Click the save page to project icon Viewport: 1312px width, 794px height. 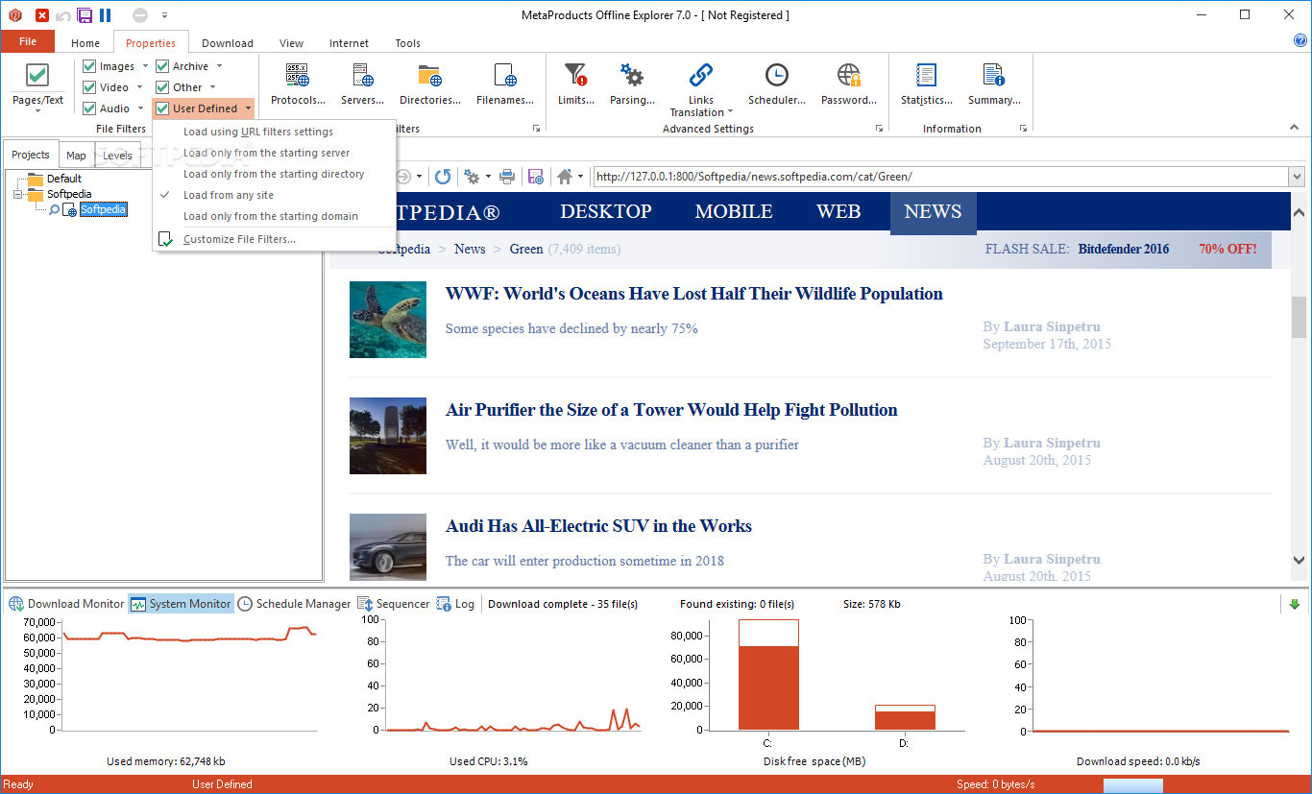click(536, 177)
